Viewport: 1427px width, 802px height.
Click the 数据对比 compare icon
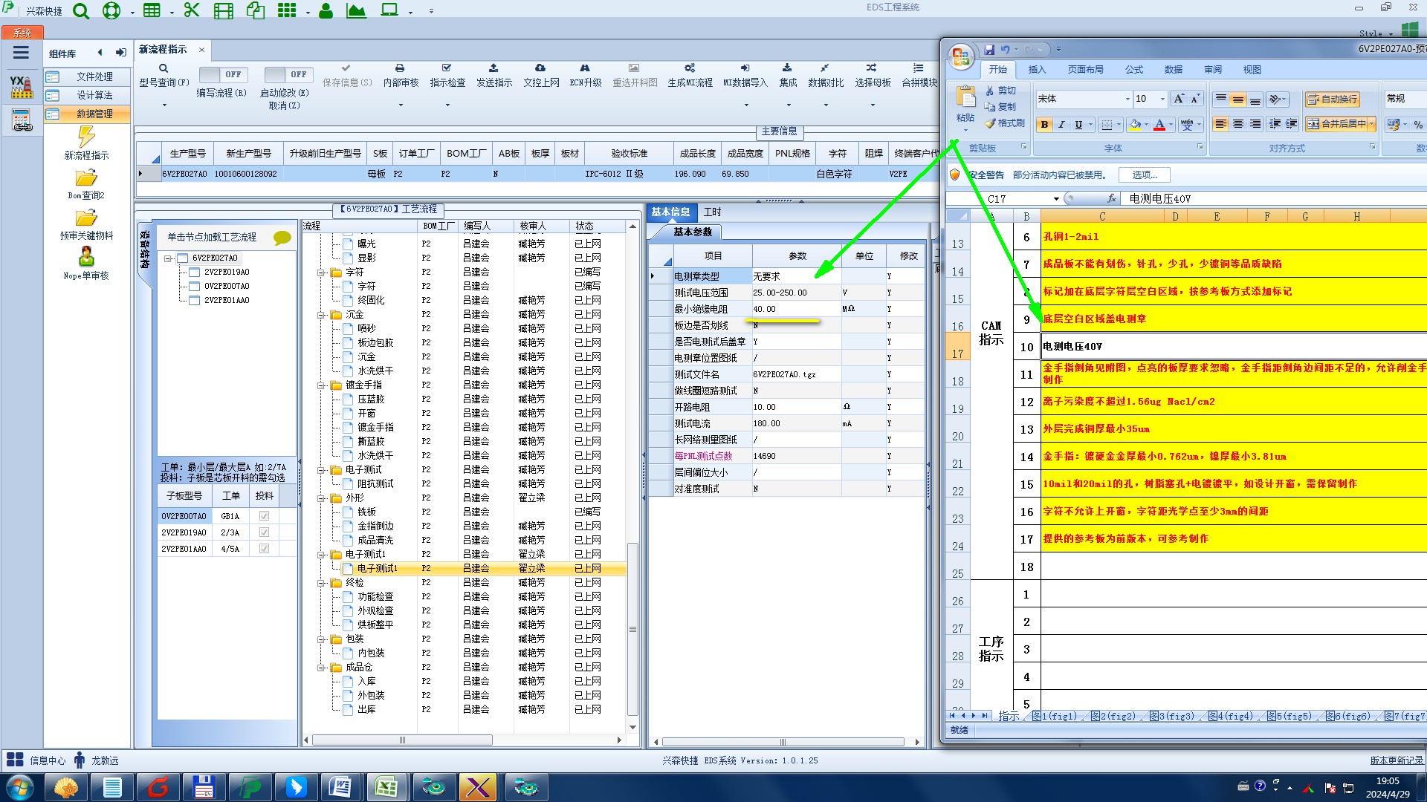[825, 68]
